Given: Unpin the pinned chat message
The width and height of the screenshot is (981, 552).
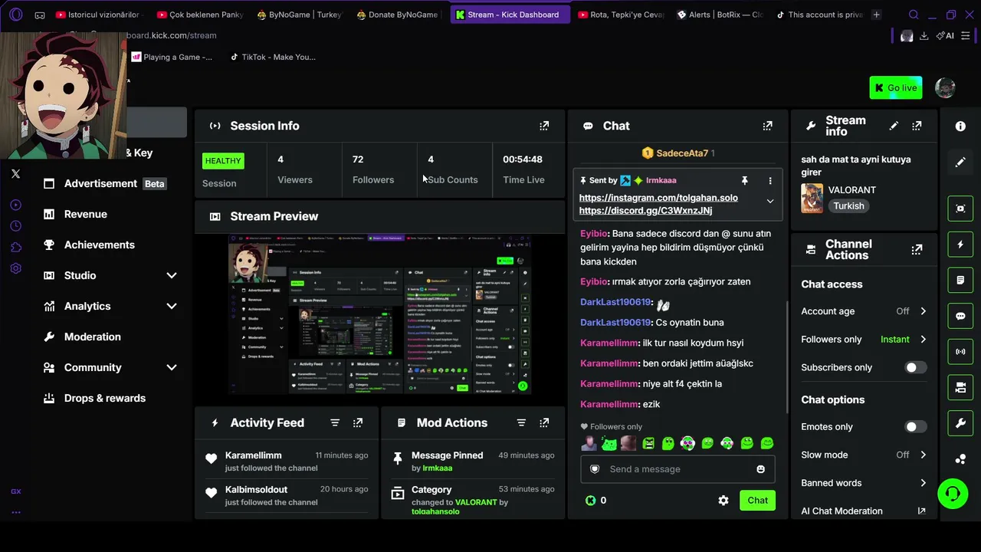Looking at the screenshot, I should pyautogui.click(x=744, y=180).
